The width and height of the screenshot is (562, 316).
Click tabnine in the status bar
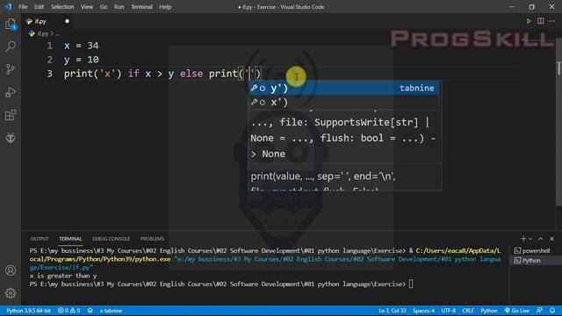click(x=111, y=310)
